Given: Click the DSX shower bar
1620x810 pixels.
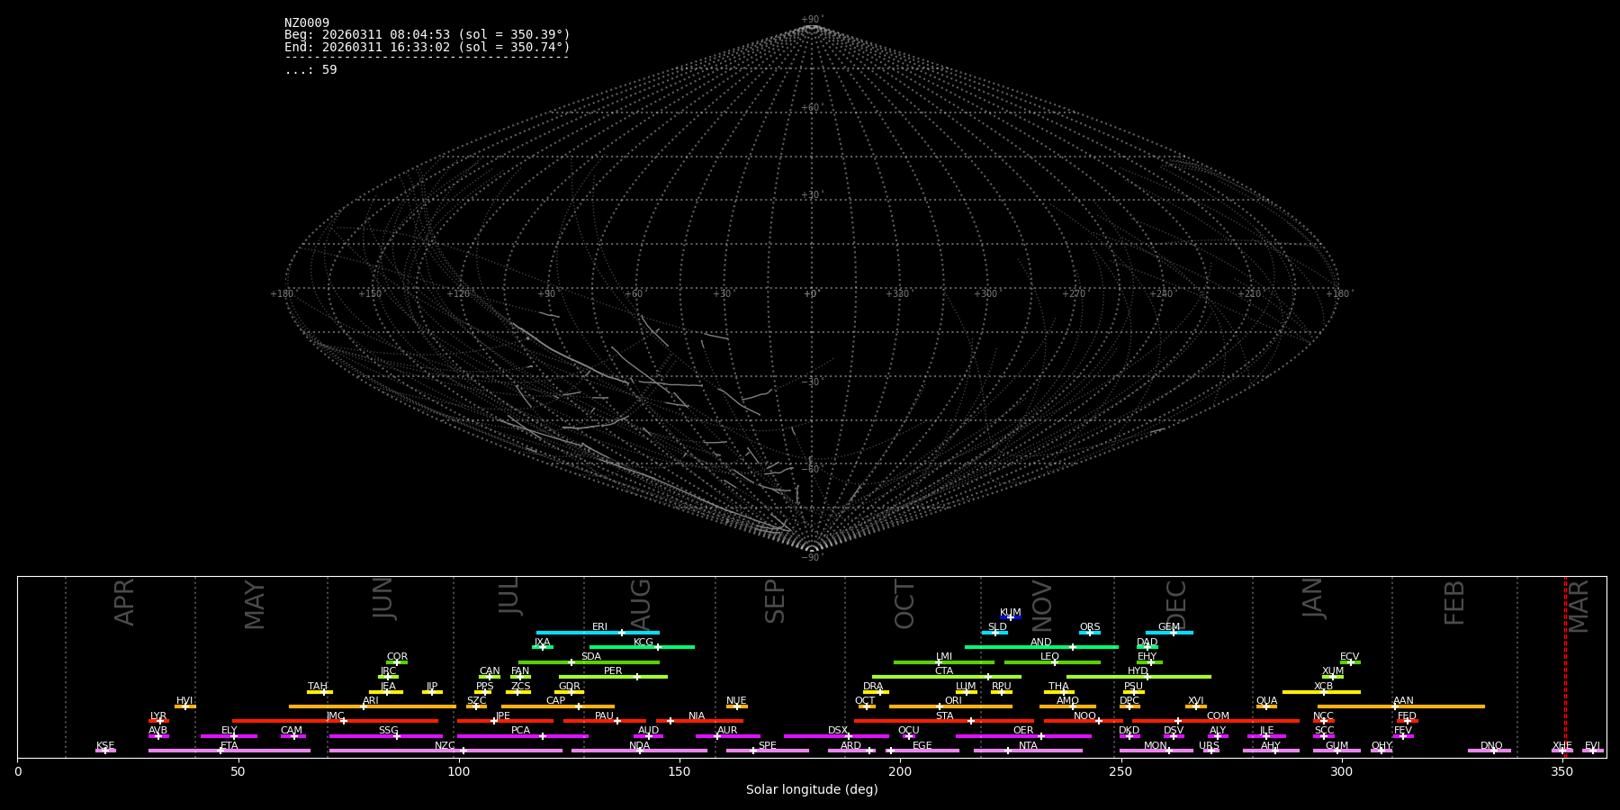Looking at the screenshot, I should click(x=836, y=736).
